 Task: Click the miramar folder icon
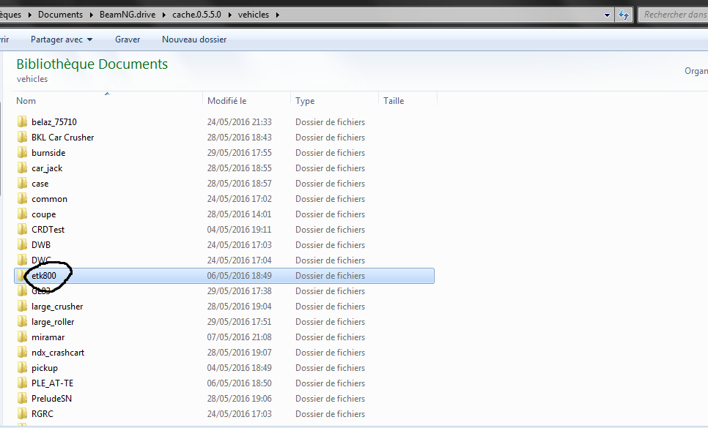[x=22, y=337]
